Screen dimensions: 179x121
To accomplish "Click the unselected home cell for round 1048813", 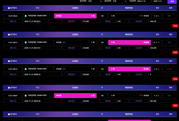I will [x=75, y=43].
